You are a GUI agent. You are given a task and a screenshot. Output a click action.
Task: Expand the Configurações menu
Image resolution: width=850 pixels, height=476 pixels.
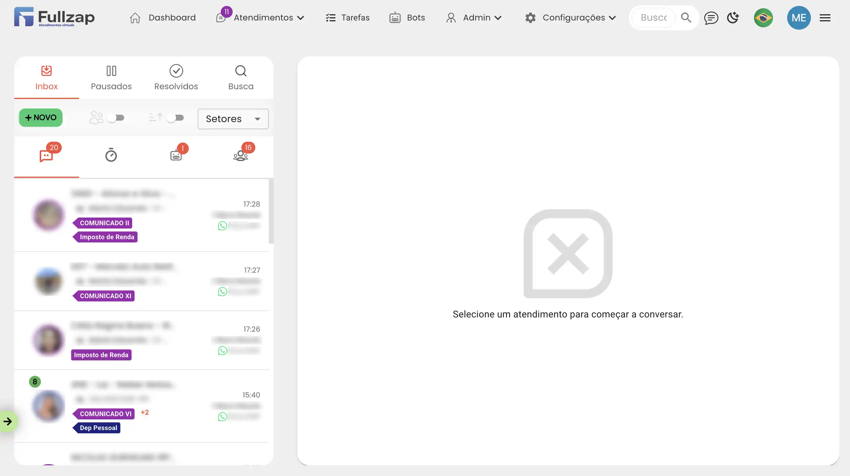tap(573, 18)
